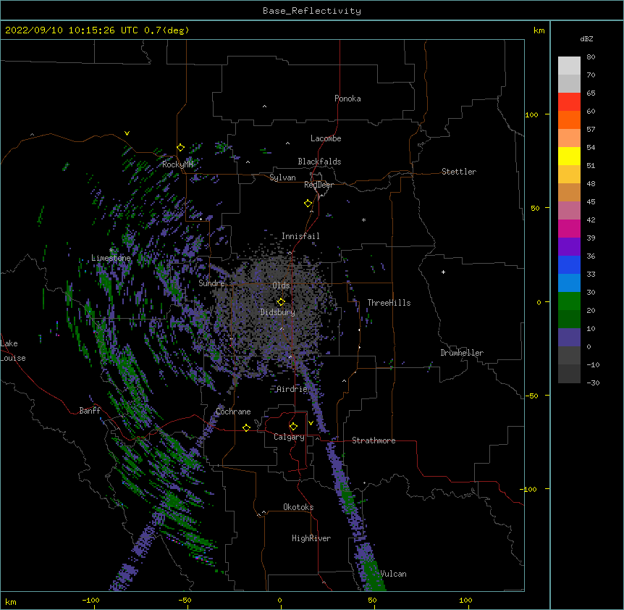624x610 pixels.
Task: Click the yellow diamond marker above RockyMH
Action: (180, 148)
